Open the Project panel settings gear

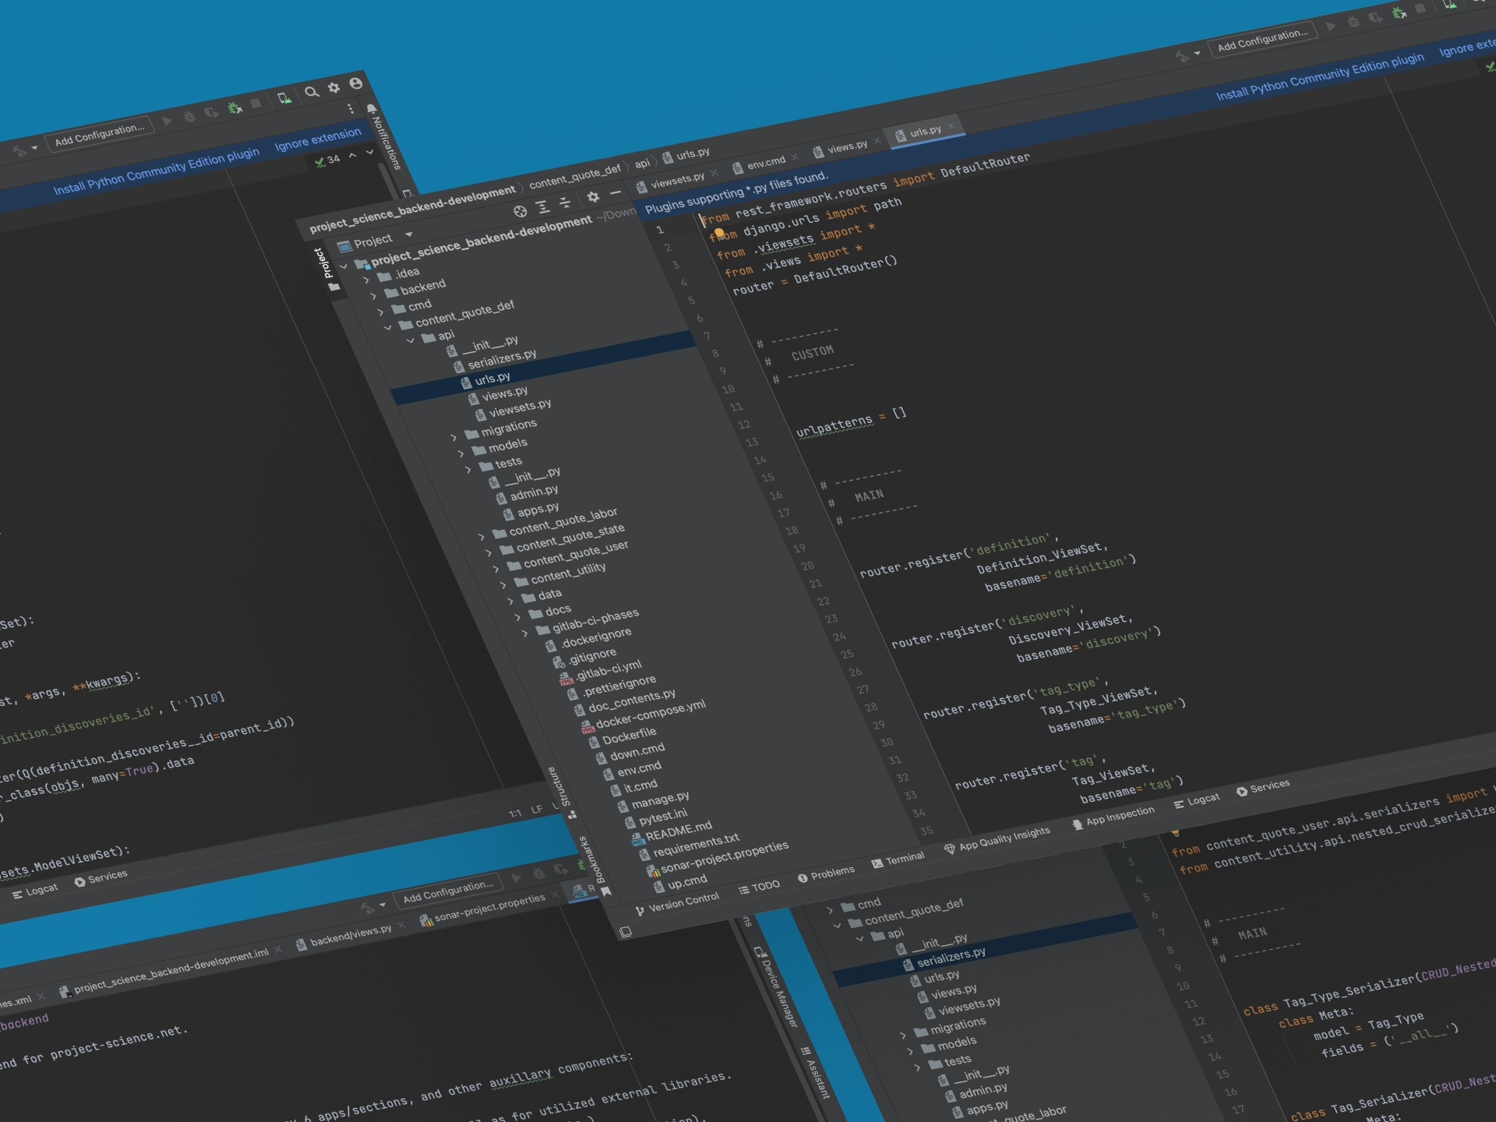point(592,198)
